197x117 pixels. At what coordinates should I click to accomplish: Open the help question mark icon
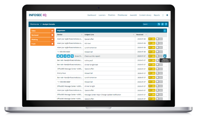(x=166, y=24)
